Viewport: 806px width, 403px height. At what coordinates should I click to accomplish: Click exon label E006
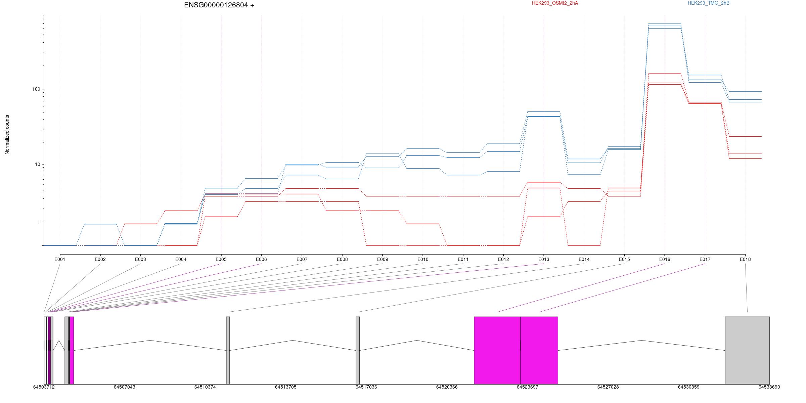pos(261,259)
